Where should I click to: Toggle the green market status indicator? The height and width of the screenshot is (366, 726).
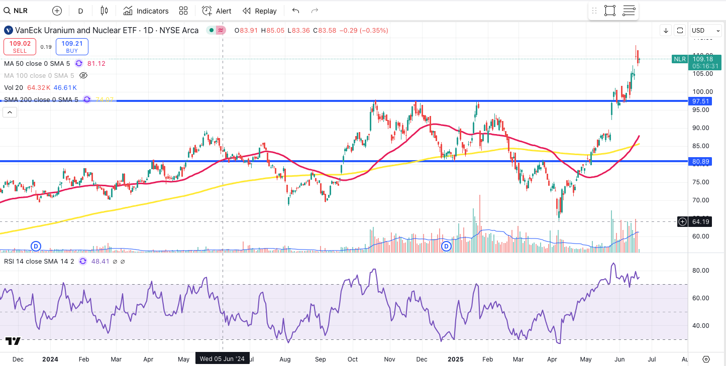(212, 30)
